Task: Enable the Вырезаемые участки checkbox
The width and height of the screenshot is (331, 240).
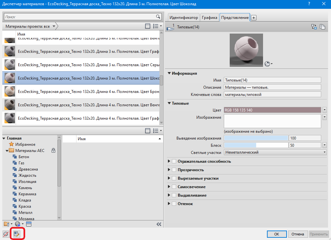Action: pyautogui.click(x=174, y=178)
